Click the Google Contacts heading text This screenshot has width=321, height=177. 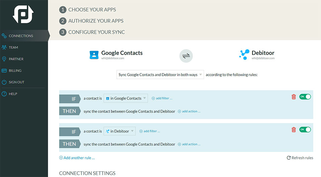(x=122, y=53)
